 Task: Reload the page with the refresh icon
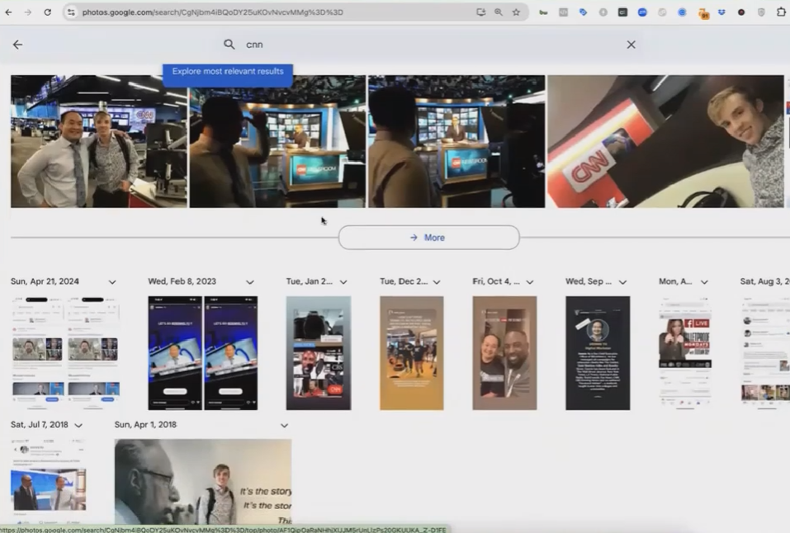tap(47, 12)
